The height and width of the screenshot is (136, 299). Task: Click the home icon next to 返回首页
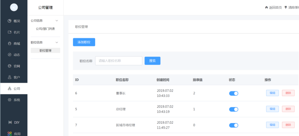267,8
